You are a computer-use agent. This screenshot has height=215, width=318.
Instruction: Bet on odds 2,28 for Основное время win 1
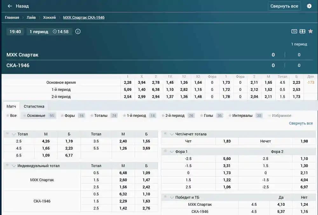[128, 82]
